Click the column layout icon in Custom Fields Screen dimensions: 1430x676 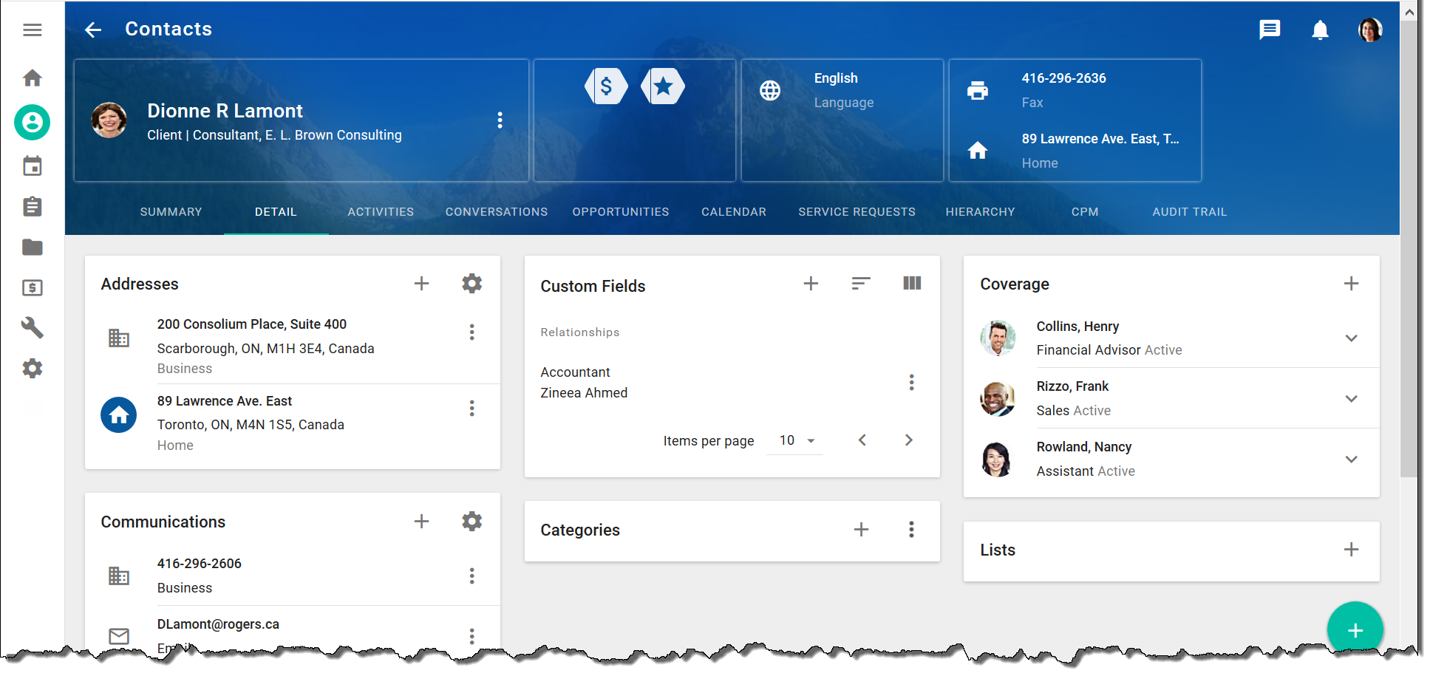coord(912,283)
